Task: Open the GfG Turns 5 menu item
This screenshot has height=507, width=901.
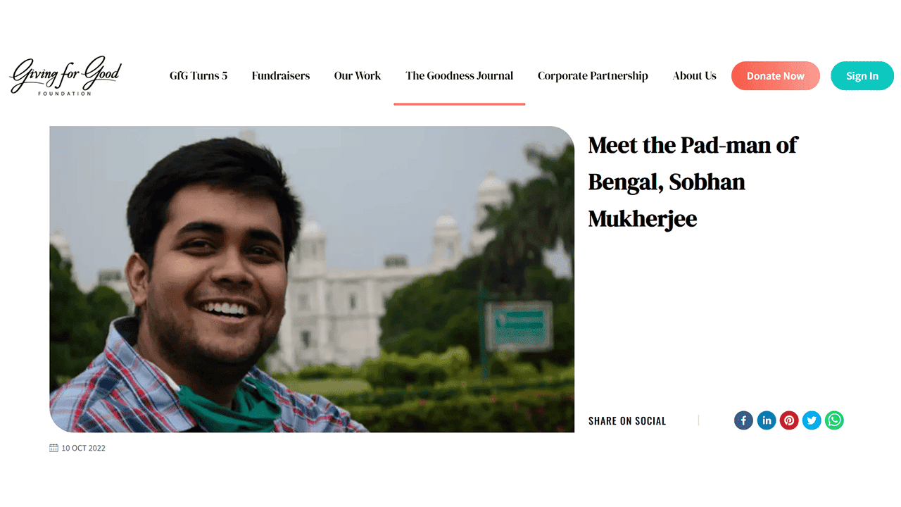Action: click(x=199, y=75)
